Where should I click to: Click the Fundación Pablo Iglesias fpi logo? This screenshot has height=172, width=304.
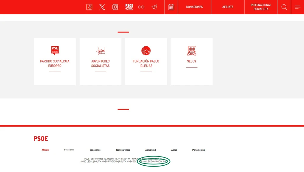tap(146, 51)
